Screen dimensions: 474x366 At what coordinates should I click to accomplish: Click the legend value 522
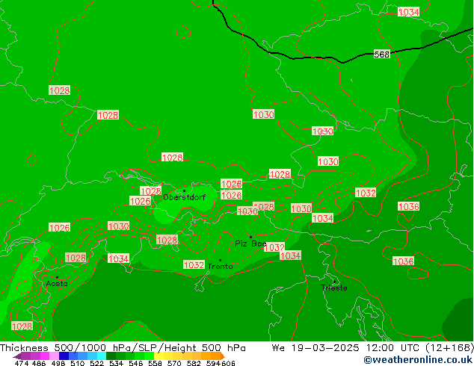point(97,363)
